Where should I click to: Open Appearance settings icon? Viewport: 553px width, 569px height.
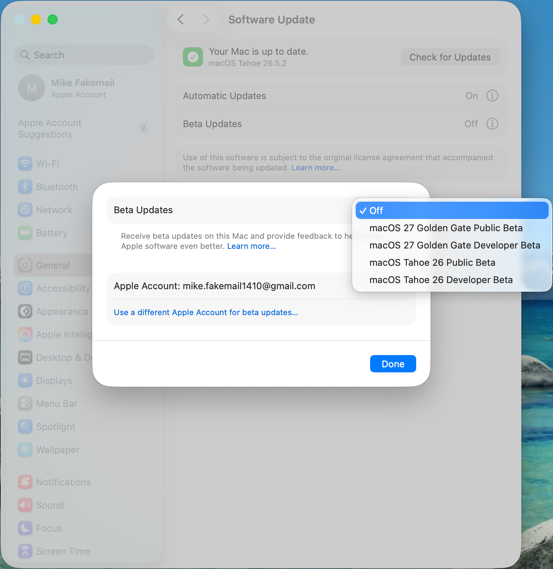click(x=25, y=312)
